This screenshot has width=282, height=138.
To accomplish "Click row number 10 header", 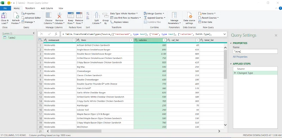I will 40,84.
